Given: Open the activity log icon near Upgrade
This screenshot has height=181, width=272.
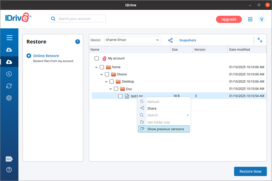Looking at the screenshot, I should tap(250, 19).
